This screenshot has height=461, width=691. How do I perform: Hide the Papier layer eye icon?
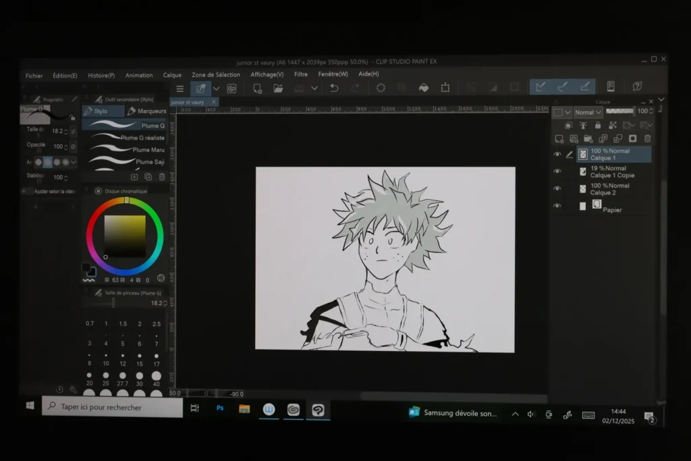click(x=557, y=206)
